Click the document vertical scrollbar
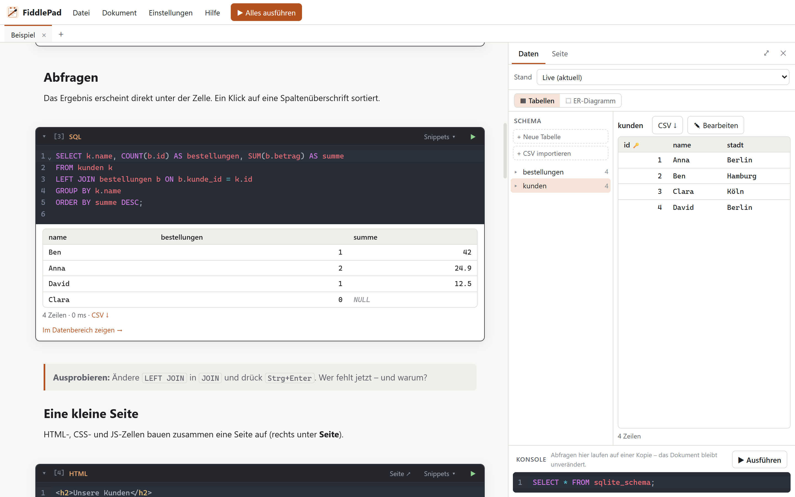This screenshot has height=497, width=795. point(505,150)
